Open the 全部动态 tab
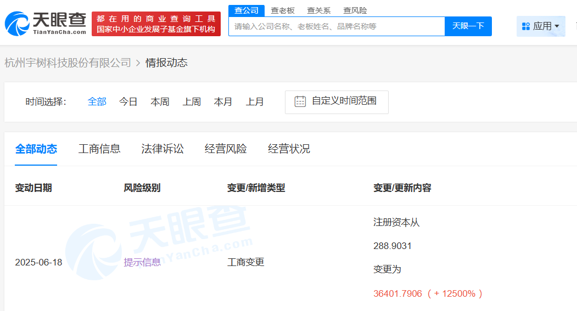This screenshot has height=311, width=577. pos(36,149)
